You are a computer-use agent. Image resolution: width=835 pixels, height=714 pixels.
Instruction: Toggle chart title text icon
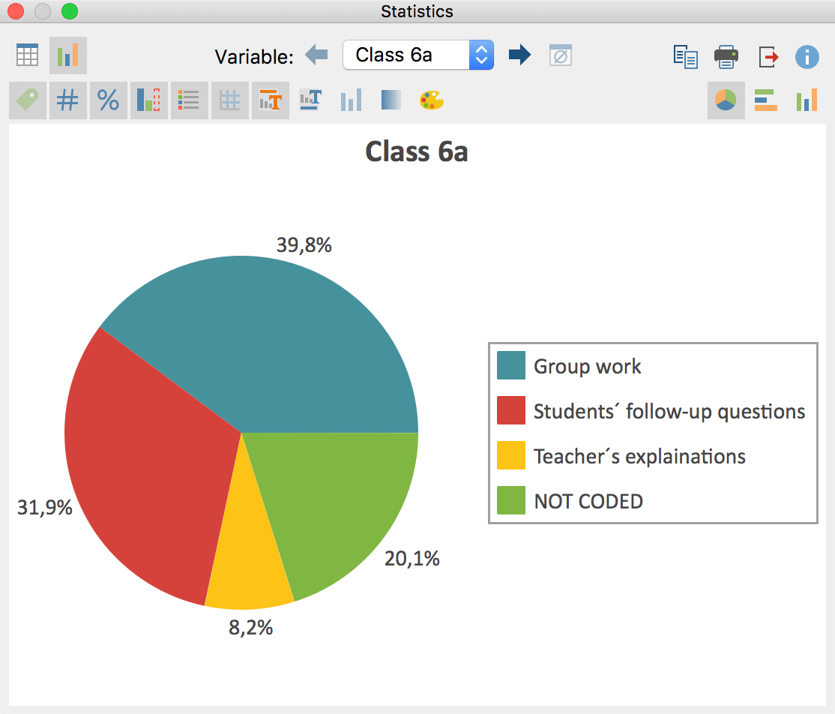click(271, 100)
